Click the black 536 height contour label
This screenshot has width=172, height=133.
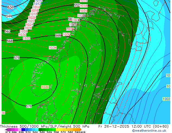click(x=11, y=7)
